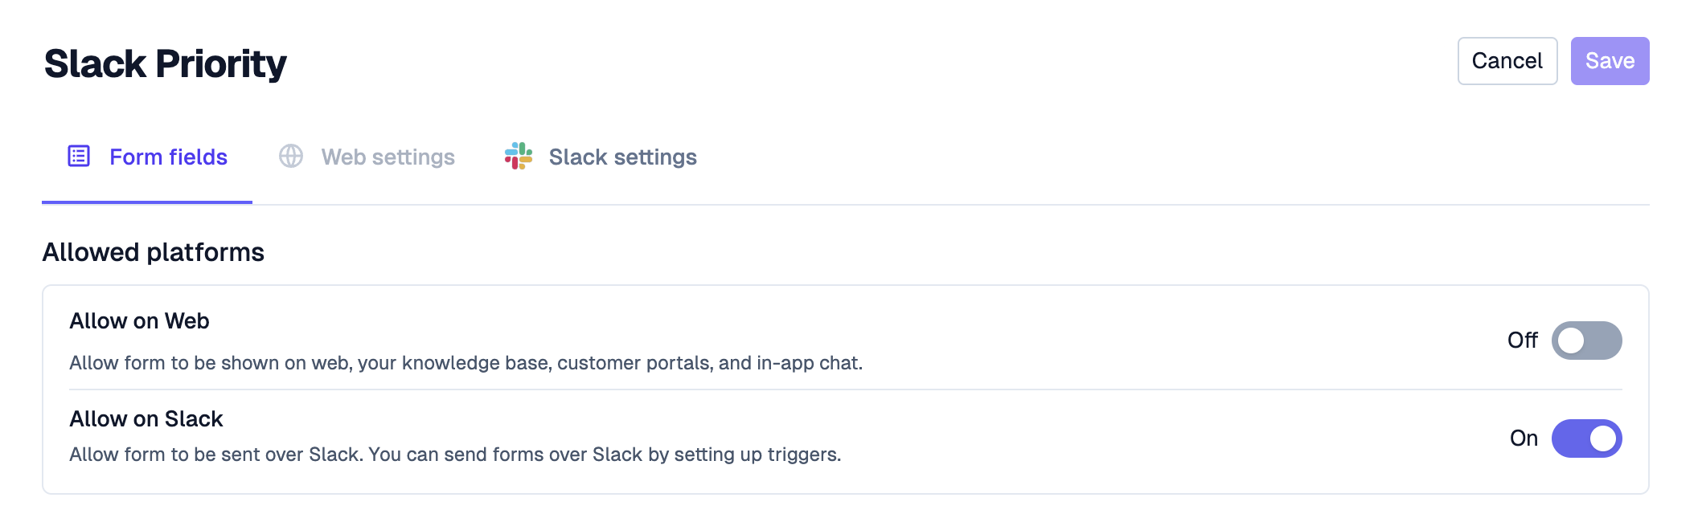Click the Allow on Slack description text

click(455, 455)
